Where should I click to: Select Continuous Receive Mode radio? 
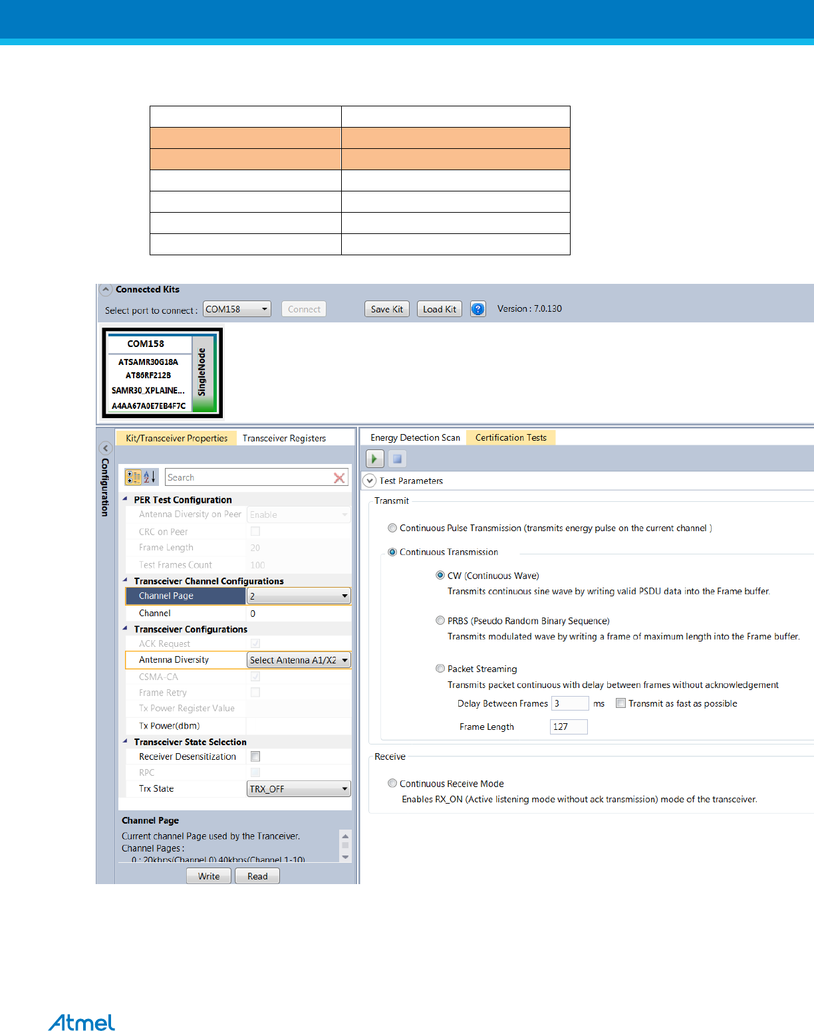point(392,784)
